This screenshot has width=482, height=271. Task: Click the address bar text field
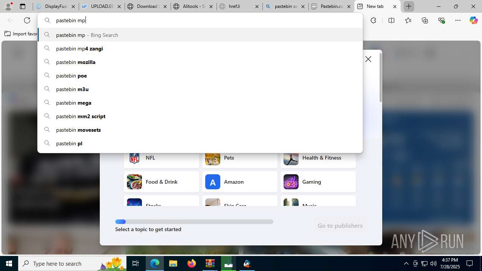click(200, 20)
